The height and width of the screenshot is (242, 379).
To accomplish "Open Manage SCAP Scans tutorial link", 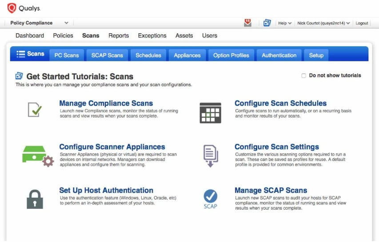I will pos(271,190).
